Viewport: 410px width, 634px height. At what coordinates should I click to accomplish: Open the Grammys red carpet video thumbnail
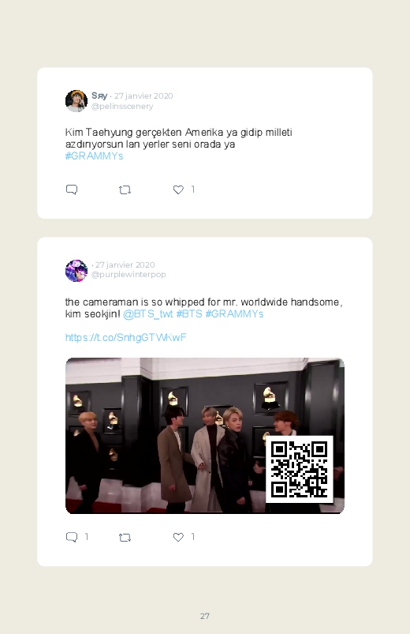coord(205,436)
